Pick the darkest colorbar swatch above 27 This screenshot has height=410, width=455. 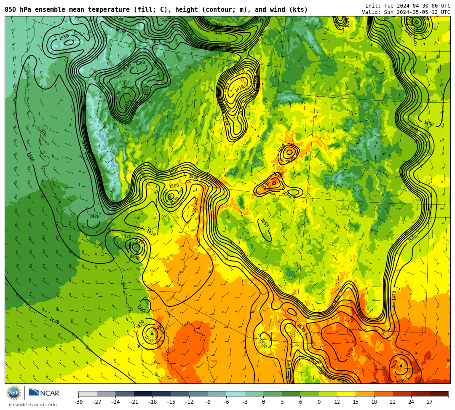click(x=439, y=394)
